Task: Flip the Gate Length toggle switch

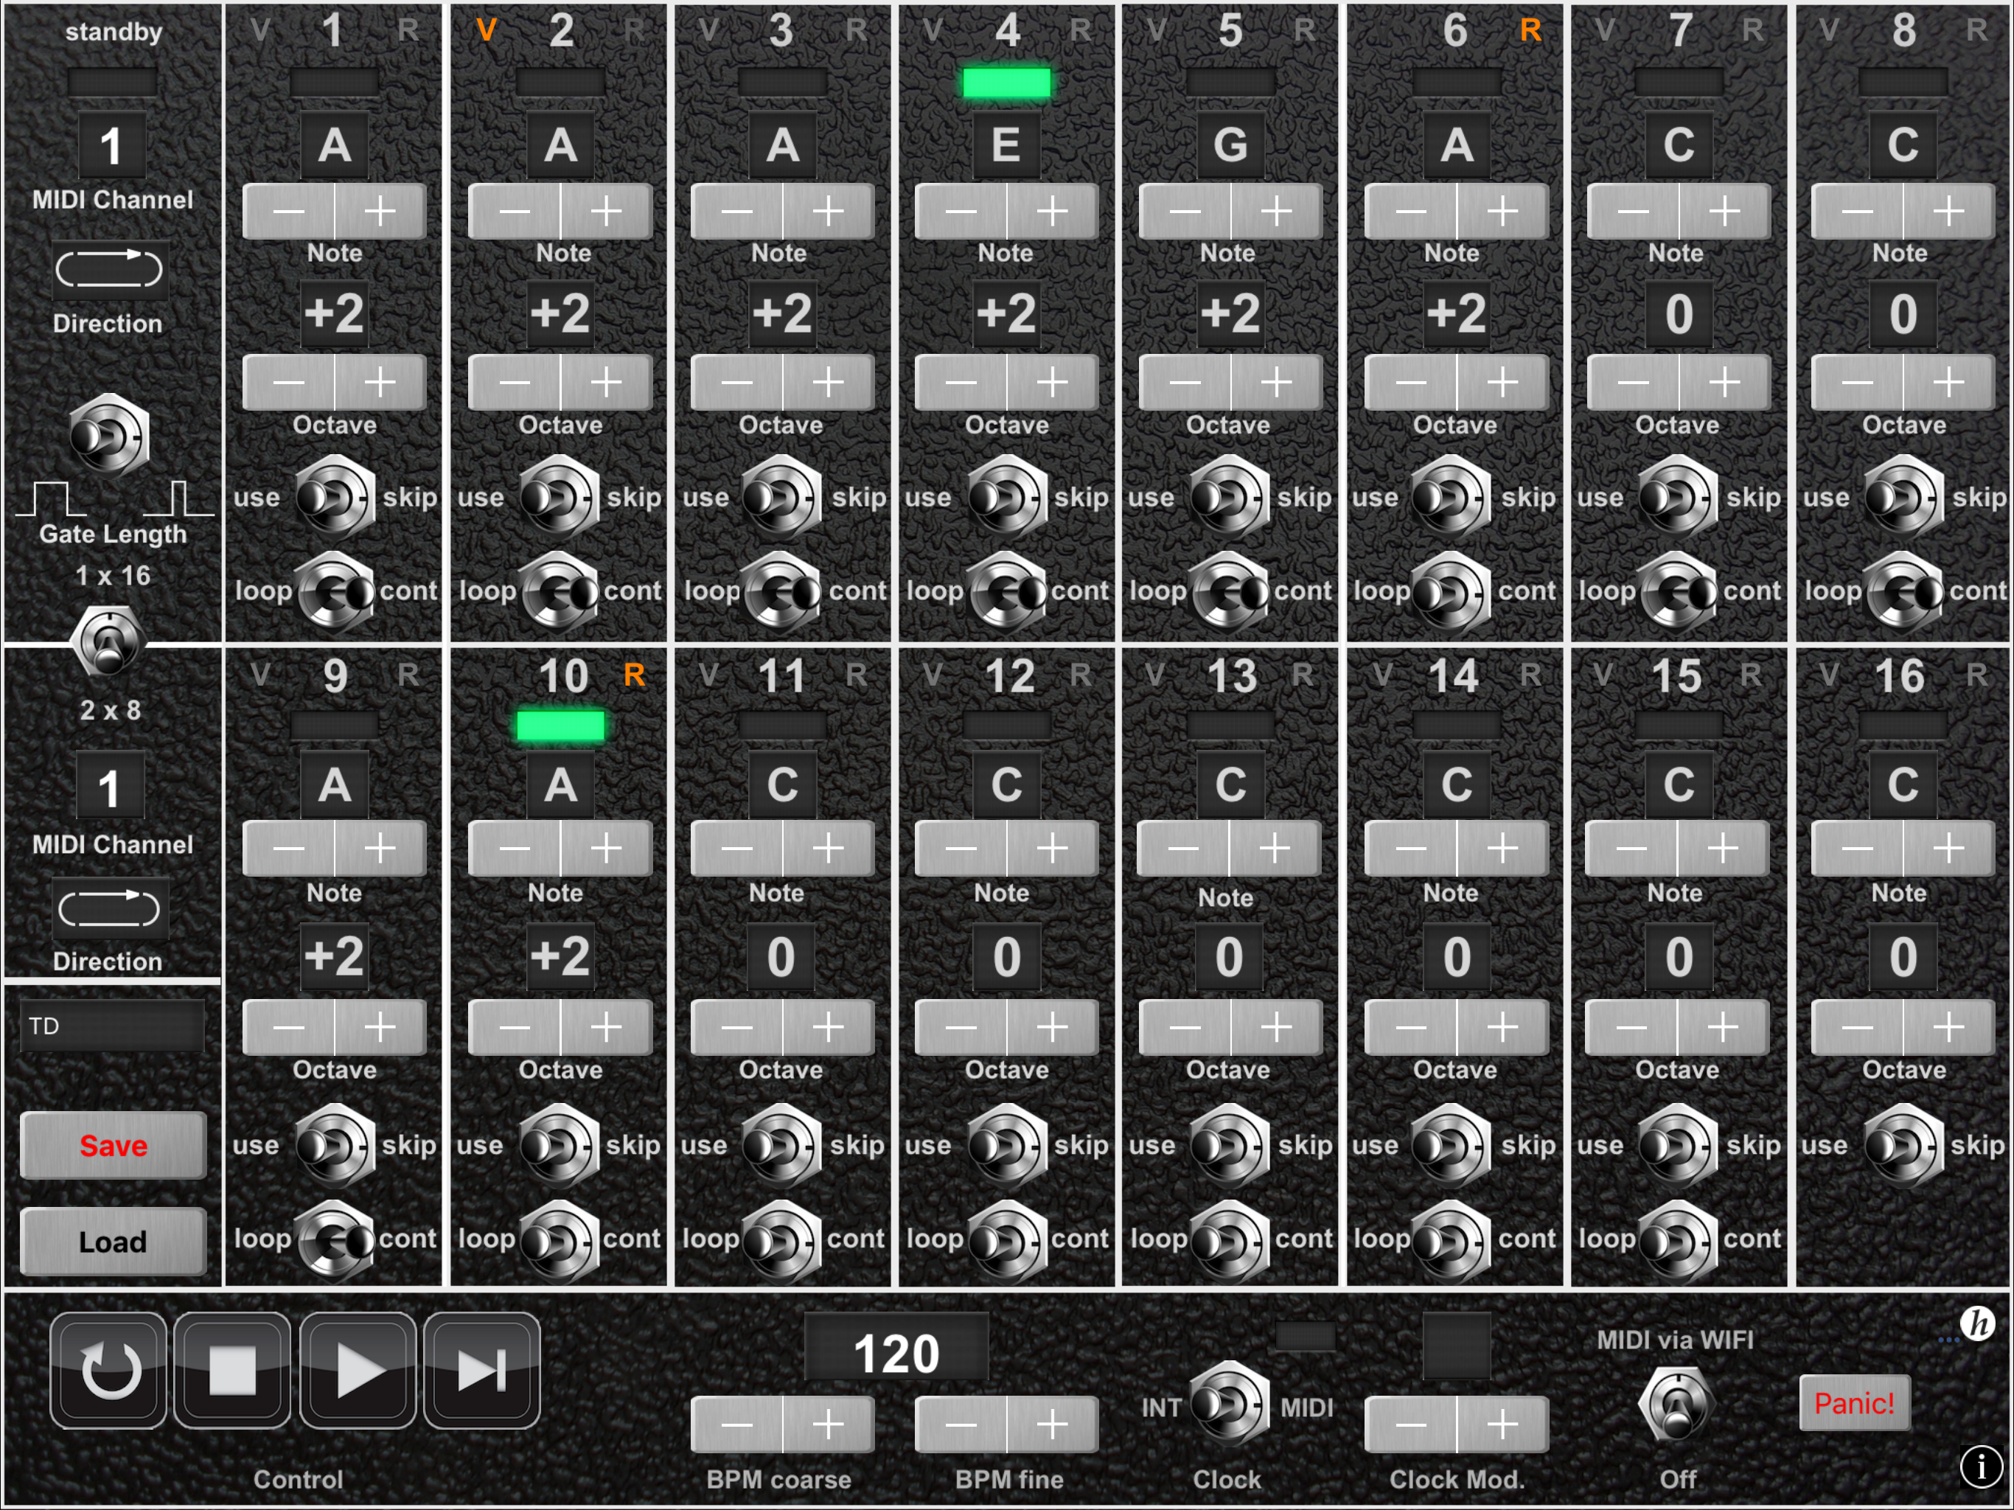Action: coord(109,436)
